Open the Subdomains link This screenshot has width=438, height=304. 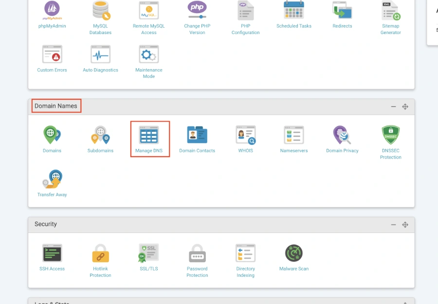pyautogui.click(x=100, y=151)
